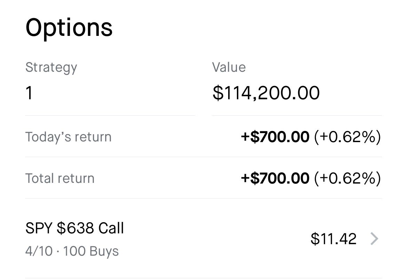
Task: Expand the SPY $638 Call position chevron
Action: pos(374,239)
